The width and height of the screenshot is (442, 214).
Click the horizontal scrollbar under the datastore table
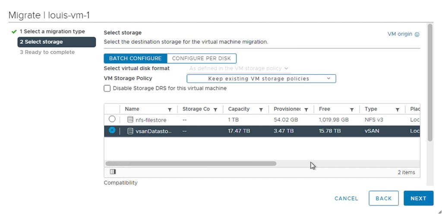point(191,164)
